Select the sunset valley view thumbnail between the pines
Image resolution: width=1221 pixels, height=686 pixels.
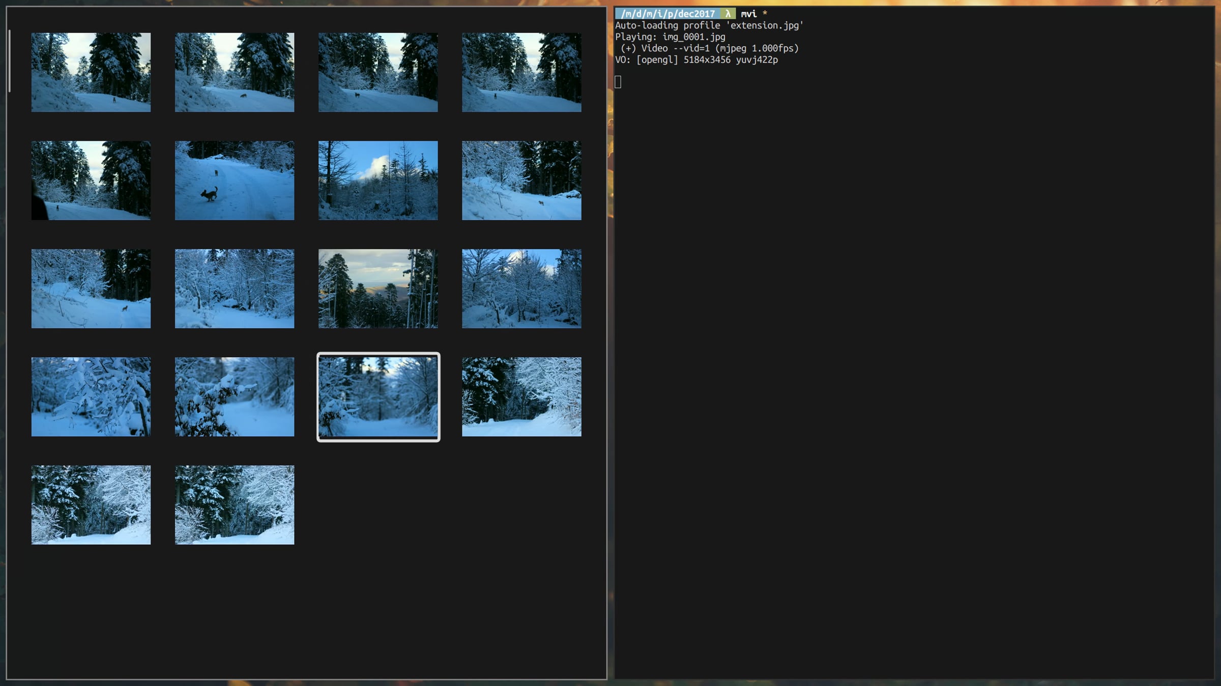(378, 289)
